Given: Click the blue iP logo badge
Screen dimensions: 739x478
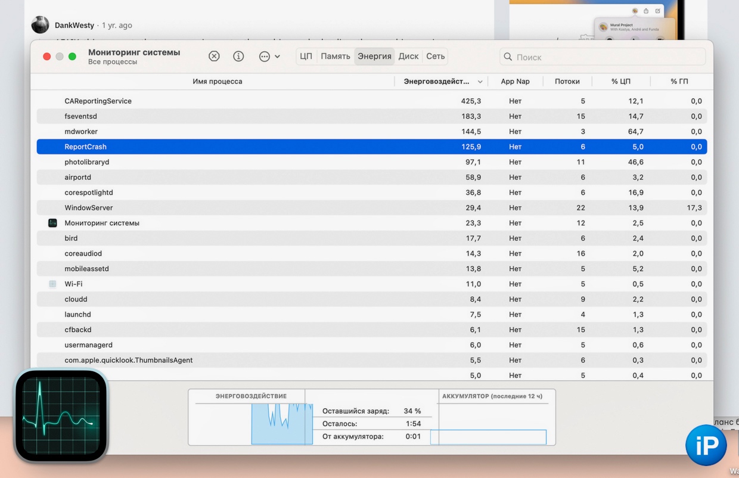Looking at the screenshot, I should (x=706, y=445).
